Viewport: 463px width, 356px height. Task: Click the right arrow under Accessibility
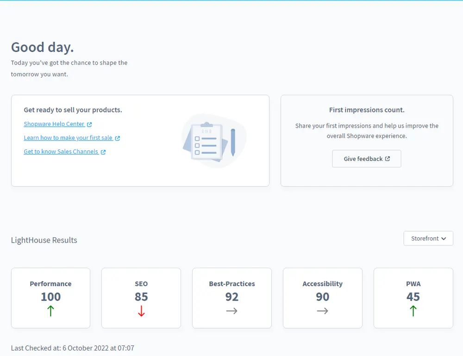tap(322, 311)
